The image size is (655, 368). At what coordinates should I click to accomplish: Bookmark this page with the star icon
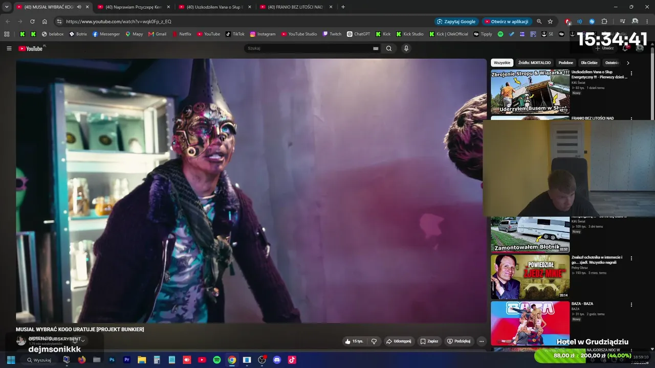coord(550,21)
